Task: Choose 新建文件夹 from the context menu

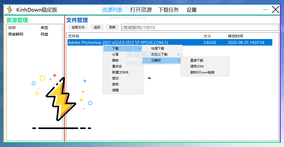Action: point(123,72)
